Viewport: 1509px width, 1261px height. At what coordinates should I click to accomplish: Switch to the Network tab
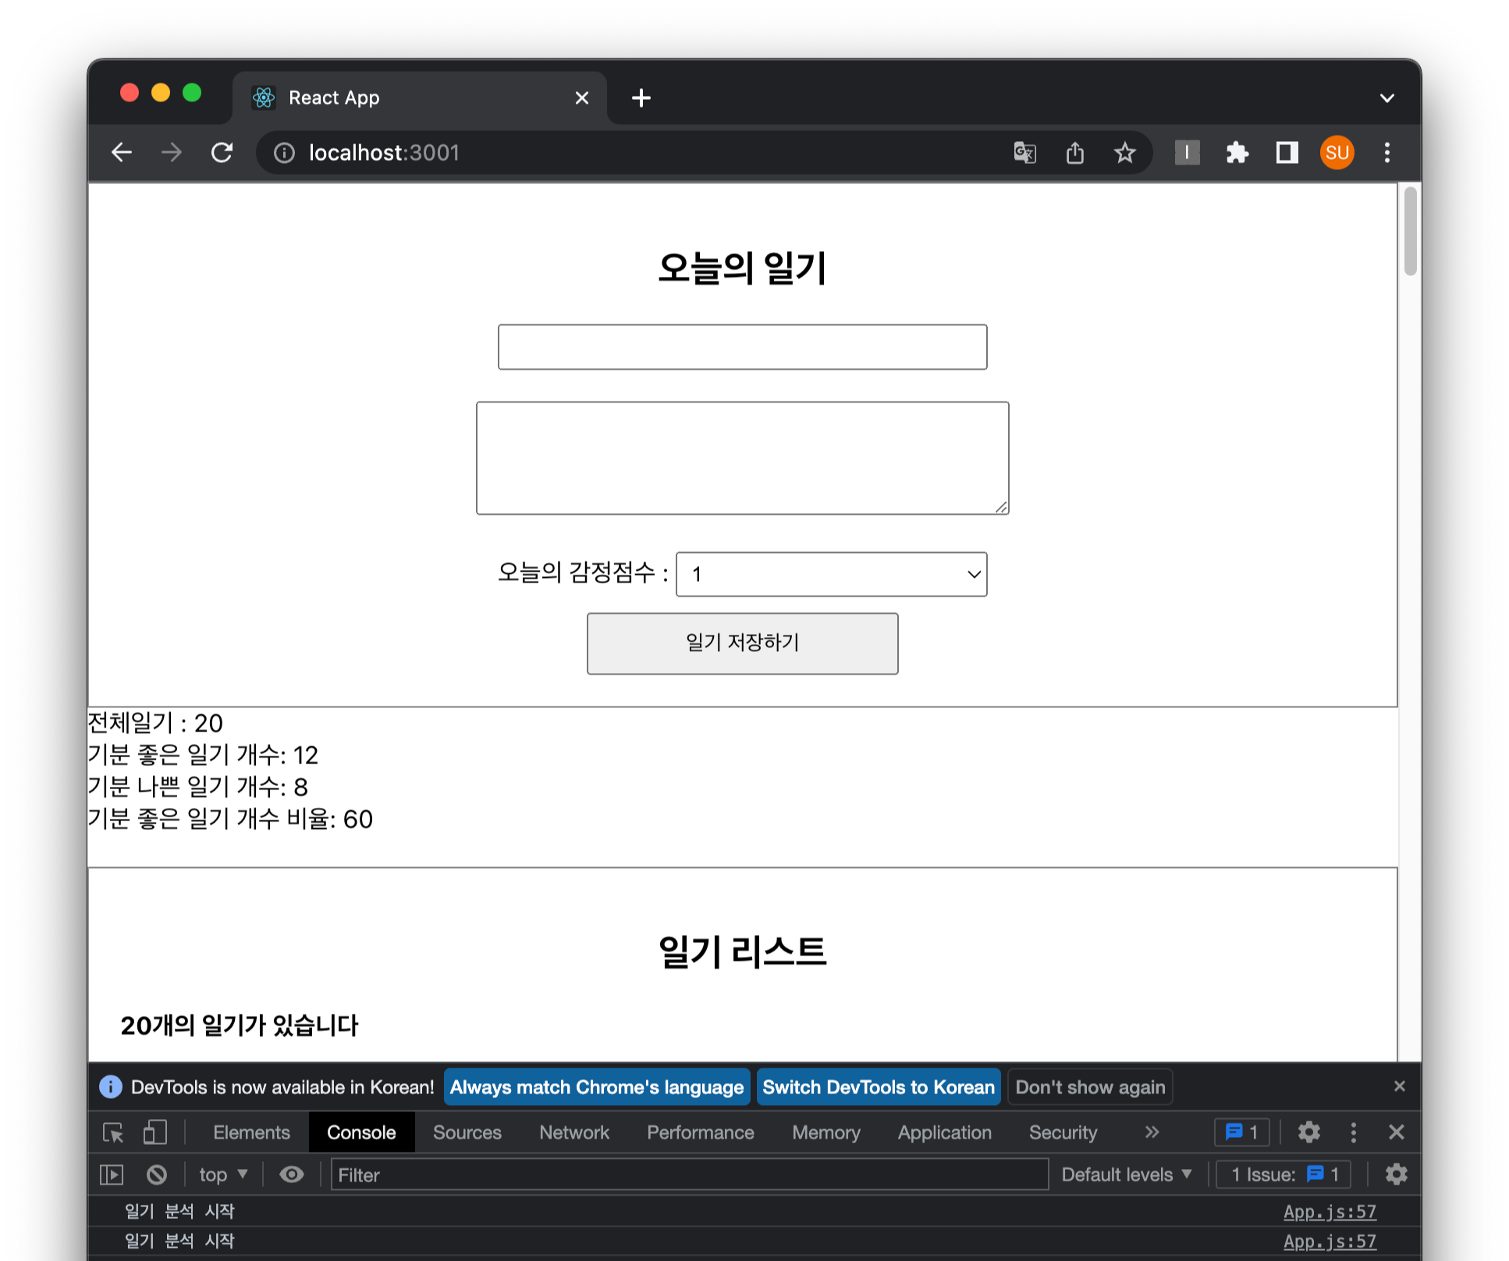pyautogui.click(x=573, y=1132)
